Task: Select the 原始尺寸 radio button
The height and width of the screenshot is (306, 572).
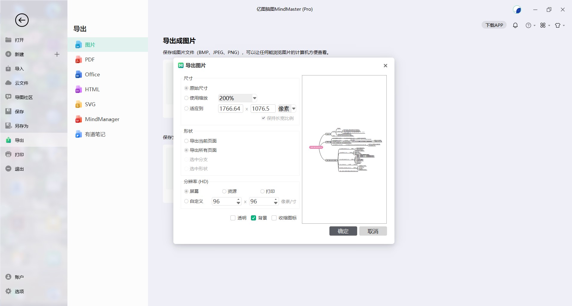Action: [186, 88]
